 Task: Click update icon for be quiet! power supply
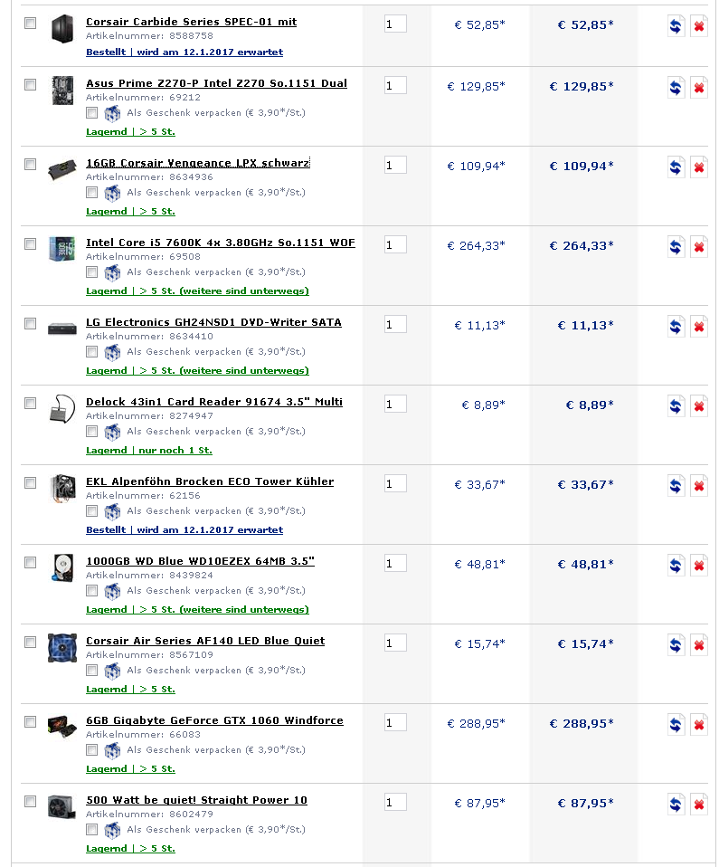pyautogui.click(x=676, y=805)
